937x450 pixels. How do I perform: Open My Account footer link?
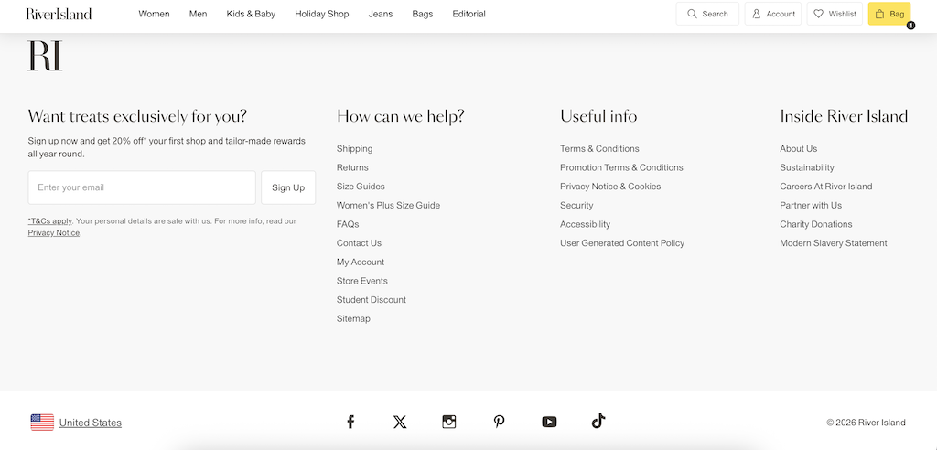[x=361, y=262]
